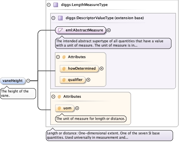Click the @ icon on uom attribute
The image size is (179, 142).
tap(59, 108)
